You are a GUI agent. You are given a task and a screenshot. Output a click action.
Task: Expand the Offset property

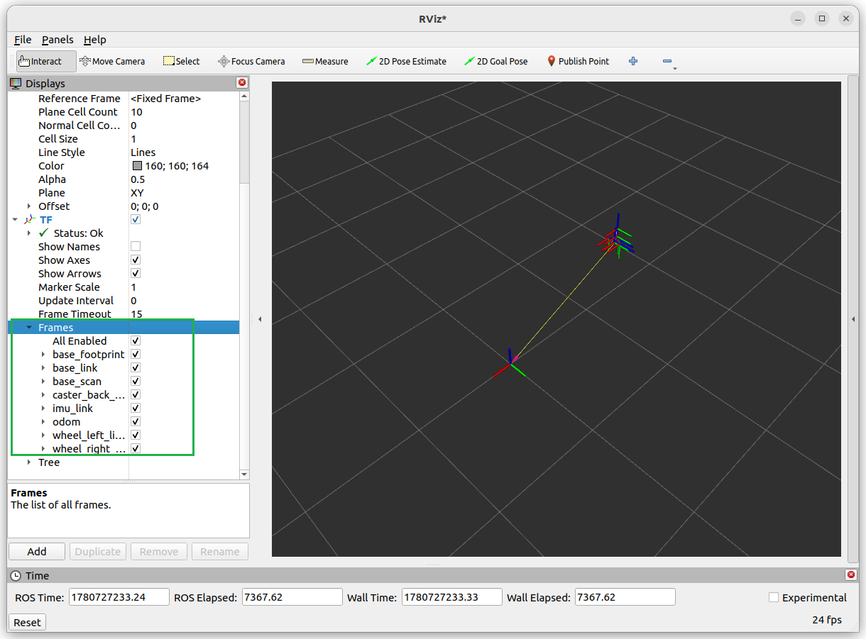coord(29,206)
